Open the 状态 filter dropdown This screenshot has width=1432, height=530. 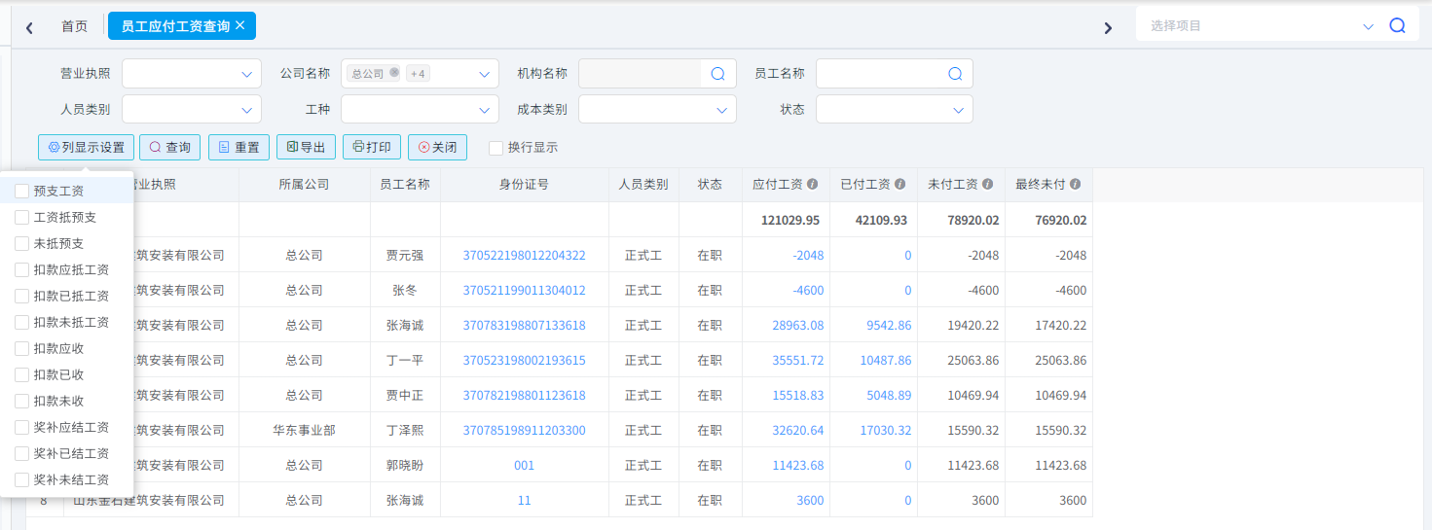click(895, 110)
